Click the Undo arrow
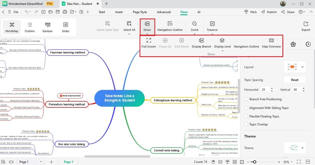Viewport: 315px width, 165px height. coord(26,12)
